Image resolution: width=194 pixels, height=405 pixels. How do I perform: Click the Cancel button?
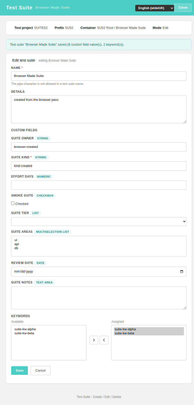40,371
